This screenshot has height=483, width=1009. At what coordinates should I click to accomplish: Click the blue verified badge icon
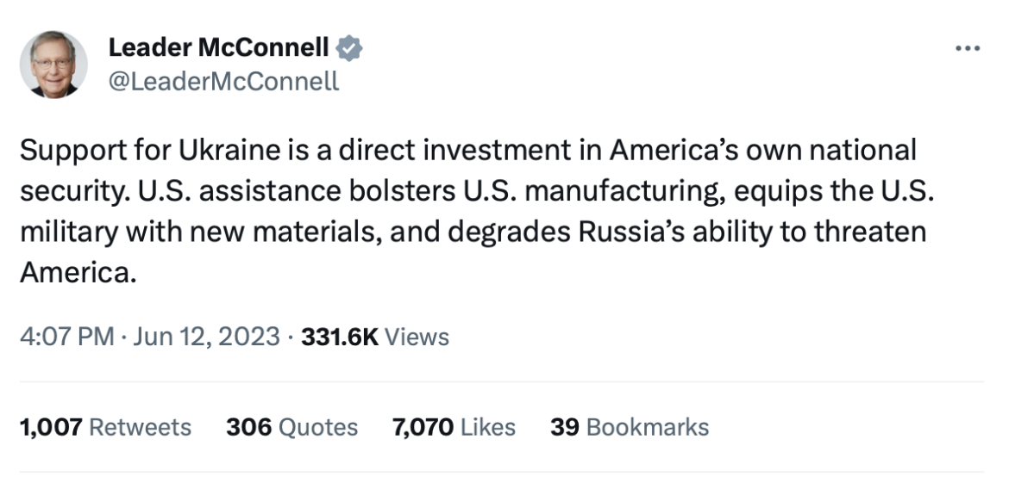(349, 48)
